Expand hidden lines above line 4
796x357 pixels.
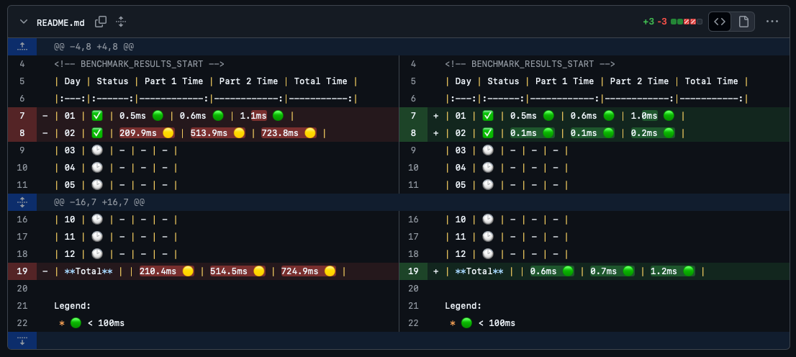click(22, 47)
